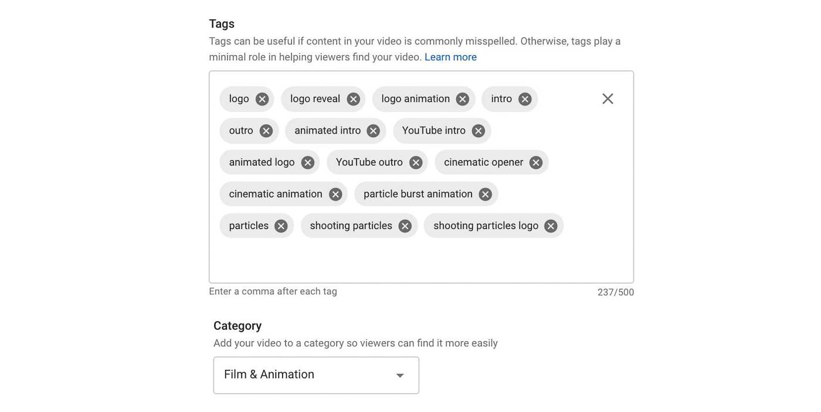Click inside the tags input area

coord(410,258)
